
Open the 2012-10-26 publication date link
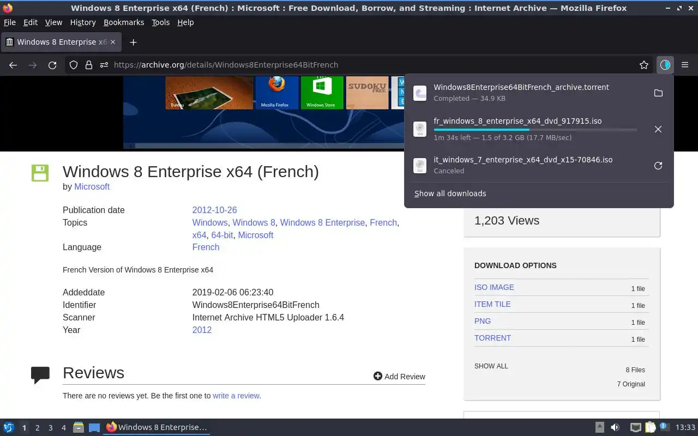(214, 210)
